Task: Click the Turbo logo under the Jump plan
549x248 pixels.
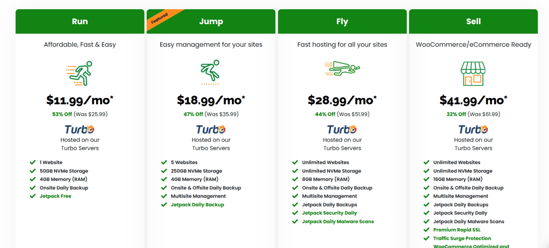Action: (211, 129)
